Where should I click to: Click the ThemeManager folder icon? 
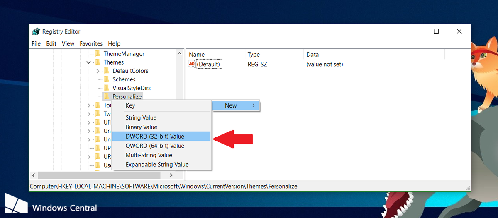[98, 54]
